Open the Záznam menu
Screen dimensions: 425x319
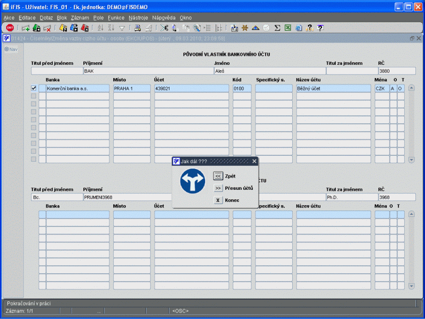pyautogui.click(x=80, y=18)
